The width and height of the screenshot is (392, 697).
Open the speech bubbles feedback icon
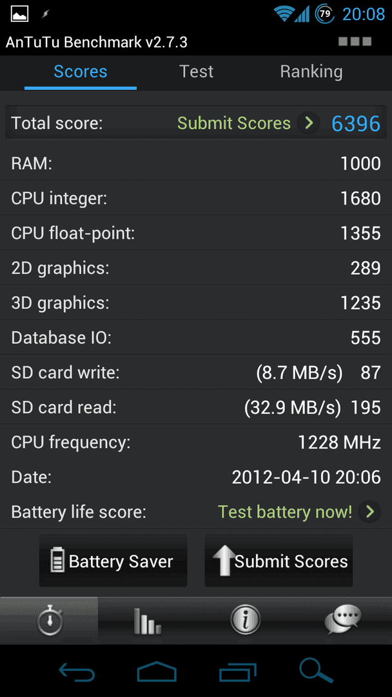(x=343, y=619)
